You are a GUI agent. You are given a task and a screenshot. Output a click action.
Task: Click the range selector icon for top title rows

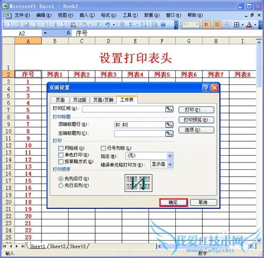coord(169,125)
